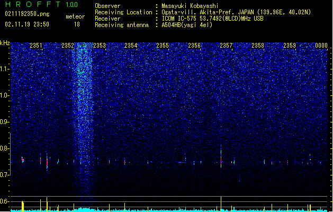Image resolution: width=333 pixels, height=212 pixels.
Task: Select the A504HB(yagi 4el) antenna text
Action: click(x=187, y=25)
